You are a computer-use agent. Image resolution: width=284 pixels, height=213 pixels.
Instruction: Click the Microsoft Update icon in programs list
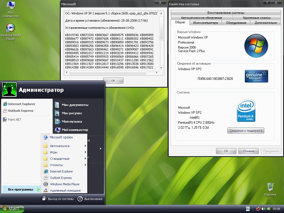[46, 137]
